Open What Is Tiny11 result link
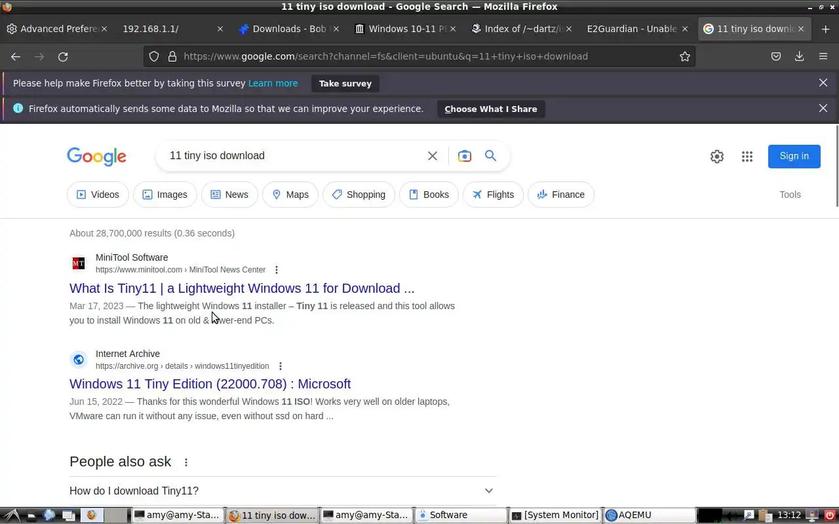The height and width of the screenshot is (524, 839). tap(242, 288)
